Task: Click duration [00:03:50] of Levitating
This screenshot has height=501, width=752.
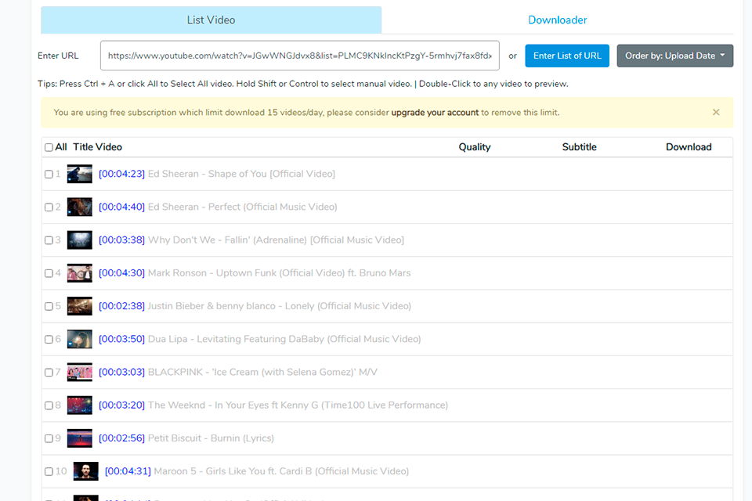Action: (x=122, y=340)
